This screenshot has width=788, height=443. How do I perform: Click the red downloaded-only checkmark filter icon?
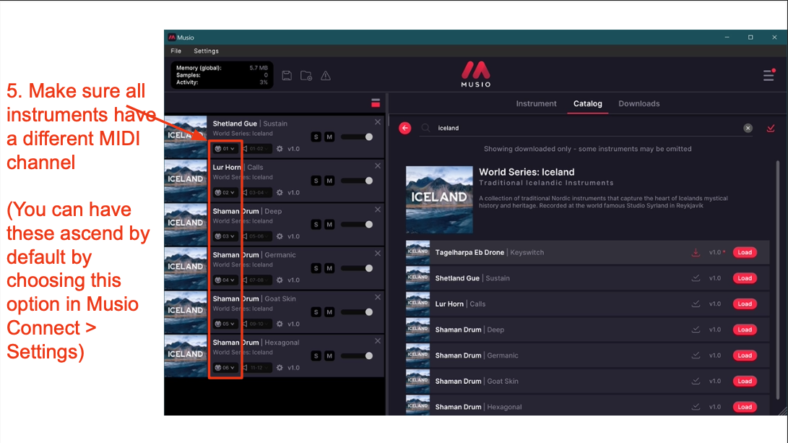[771, 128]
